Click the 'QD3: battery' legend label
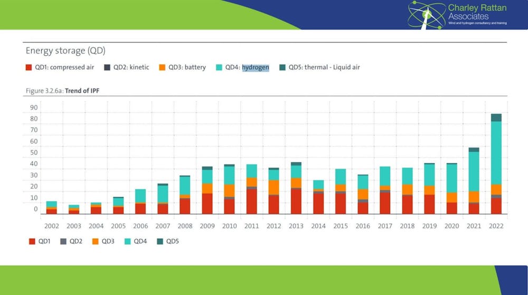This screenshot has height=295, width=528. (187, 67)
